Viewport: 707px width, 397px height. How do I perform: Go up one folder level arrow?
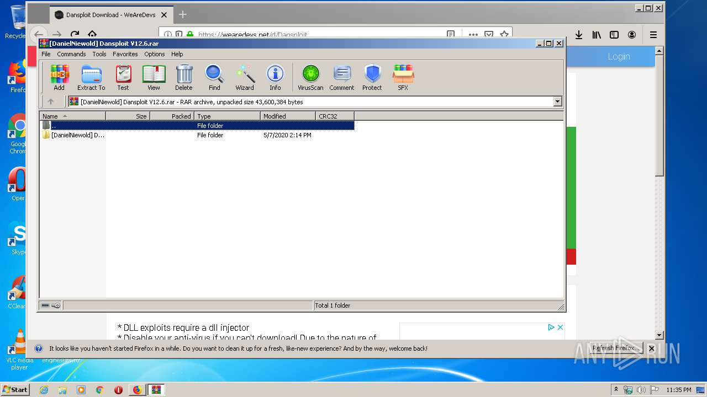[x=51, y=101]
